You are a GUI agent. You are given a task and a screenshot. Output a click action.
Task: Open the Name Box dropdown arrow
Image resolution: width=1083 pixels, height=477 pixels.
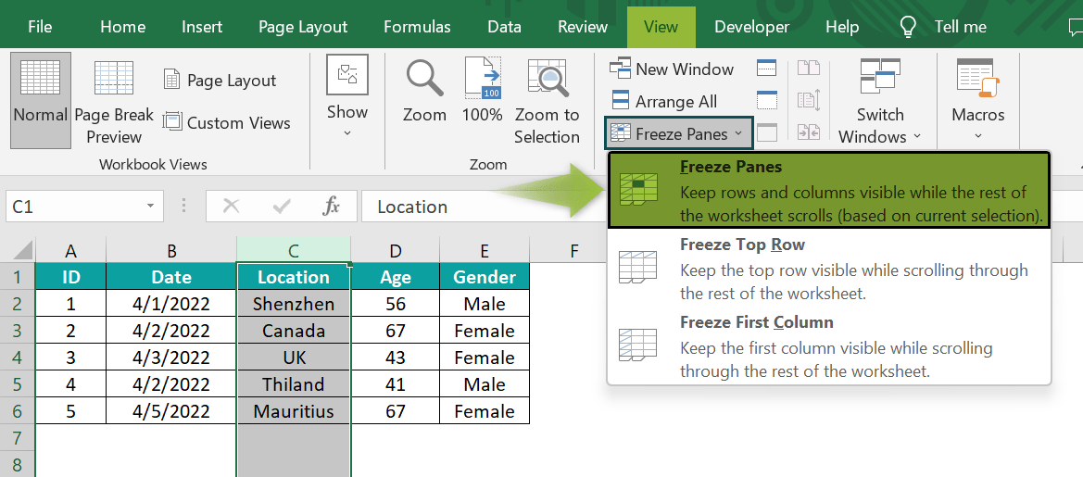coord(150,207)
